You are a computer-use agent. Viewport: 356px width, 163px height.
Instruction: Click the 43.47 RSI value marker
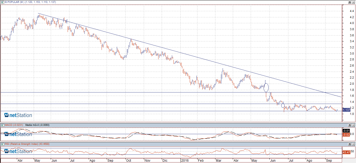tap(346, 152)
